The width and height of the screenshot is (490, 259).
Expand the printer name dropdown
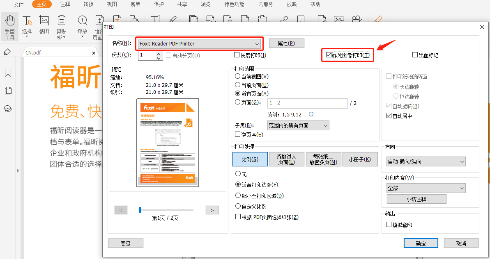257,43
